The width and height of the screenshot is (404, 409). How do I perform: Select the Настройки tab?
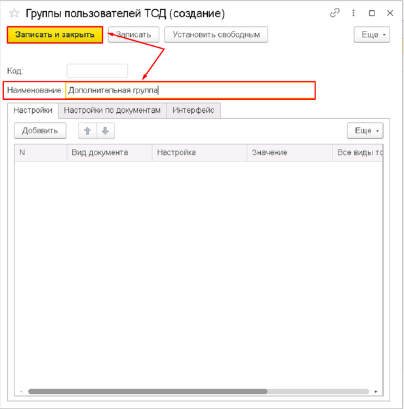pos(33,111)
